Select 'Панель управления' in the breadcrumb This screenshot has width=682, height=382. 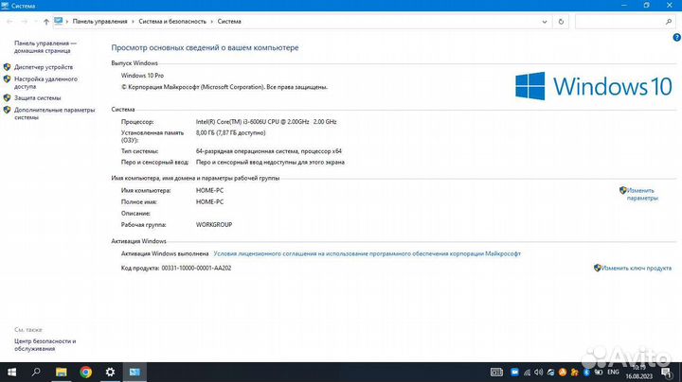pos(100,21)
